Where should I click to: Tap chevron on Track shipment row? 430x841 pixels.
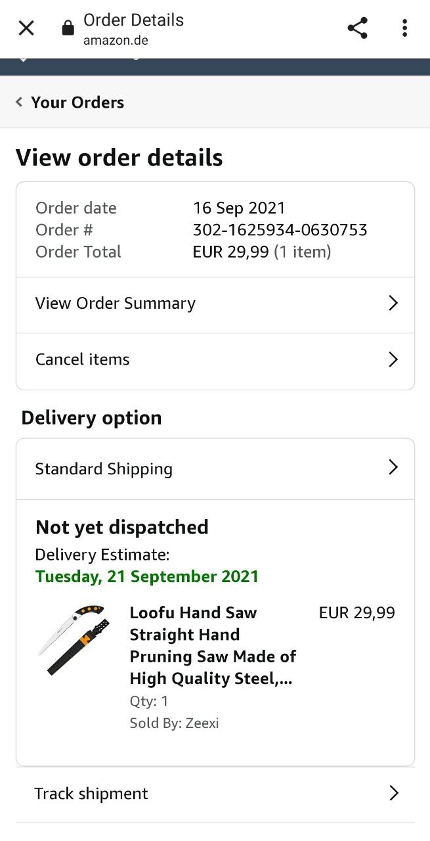393,793
